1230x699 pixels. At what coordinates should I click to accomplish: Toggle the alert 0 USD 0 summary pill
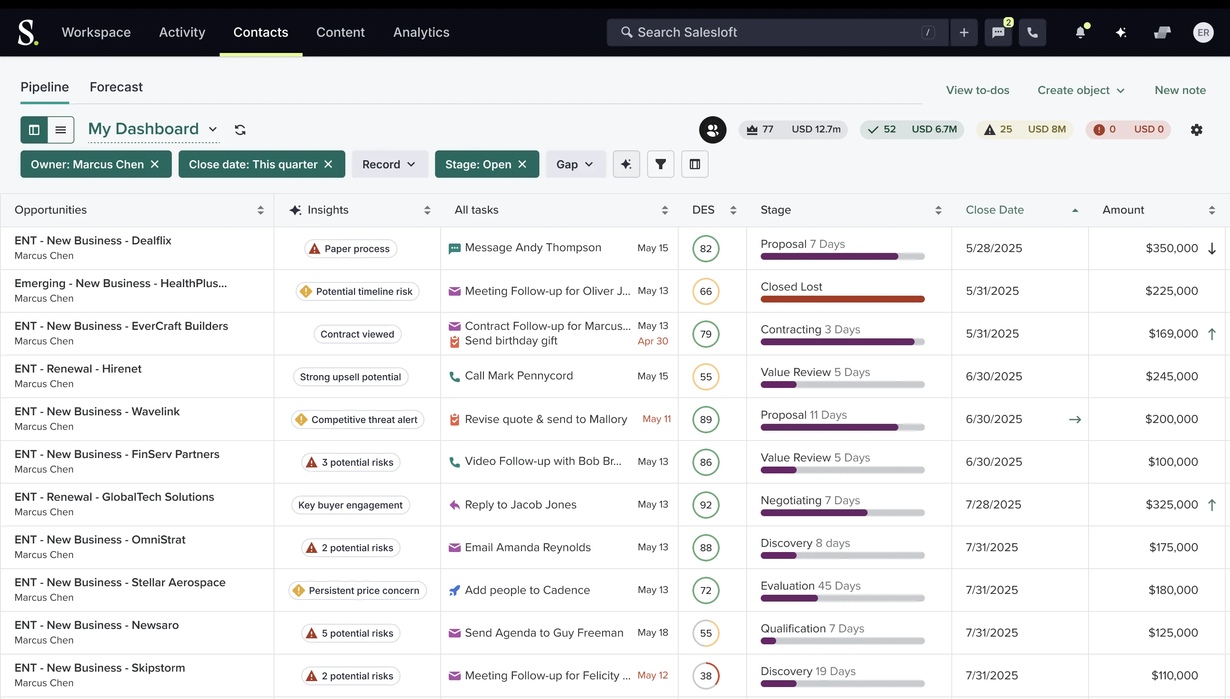1128,129
